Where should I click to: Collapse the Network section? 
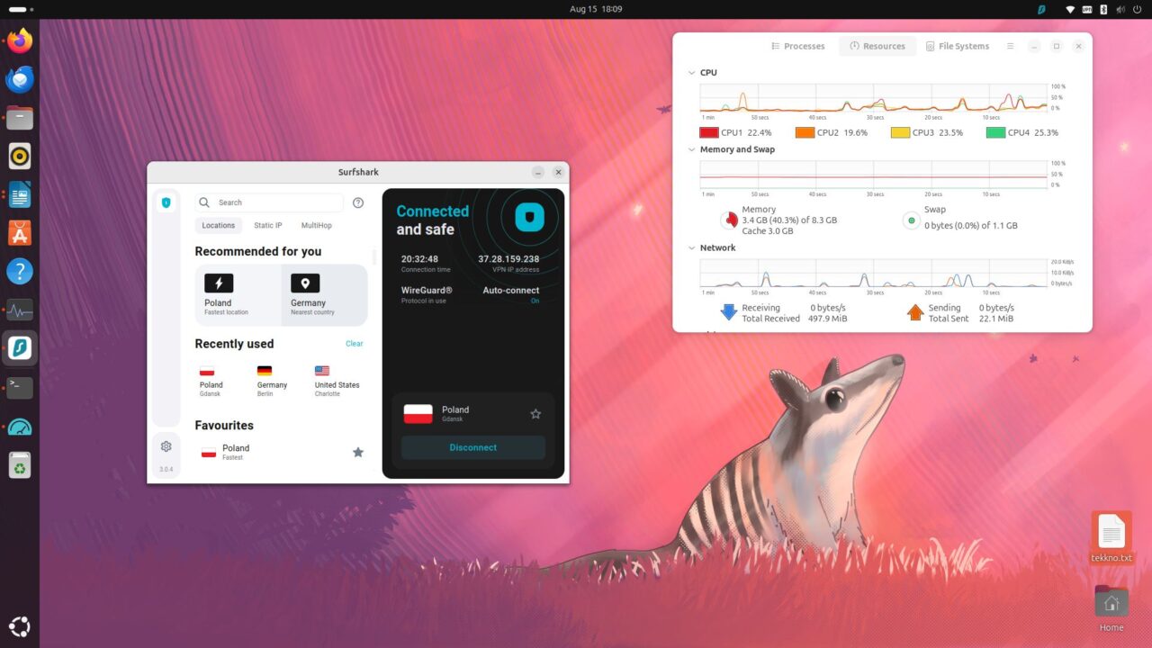[691, 248]
